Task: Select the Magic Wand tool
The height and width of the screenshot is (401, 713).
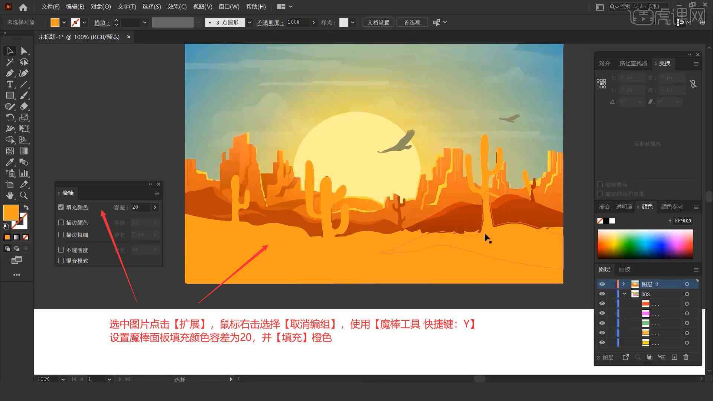Action: click(9, 62)
